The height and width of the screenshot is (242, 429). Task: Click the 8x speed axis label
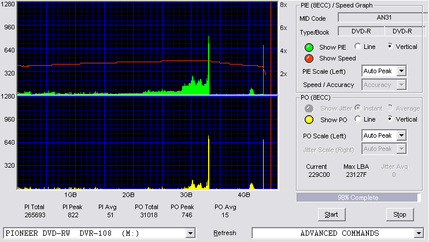click(283, 5)
